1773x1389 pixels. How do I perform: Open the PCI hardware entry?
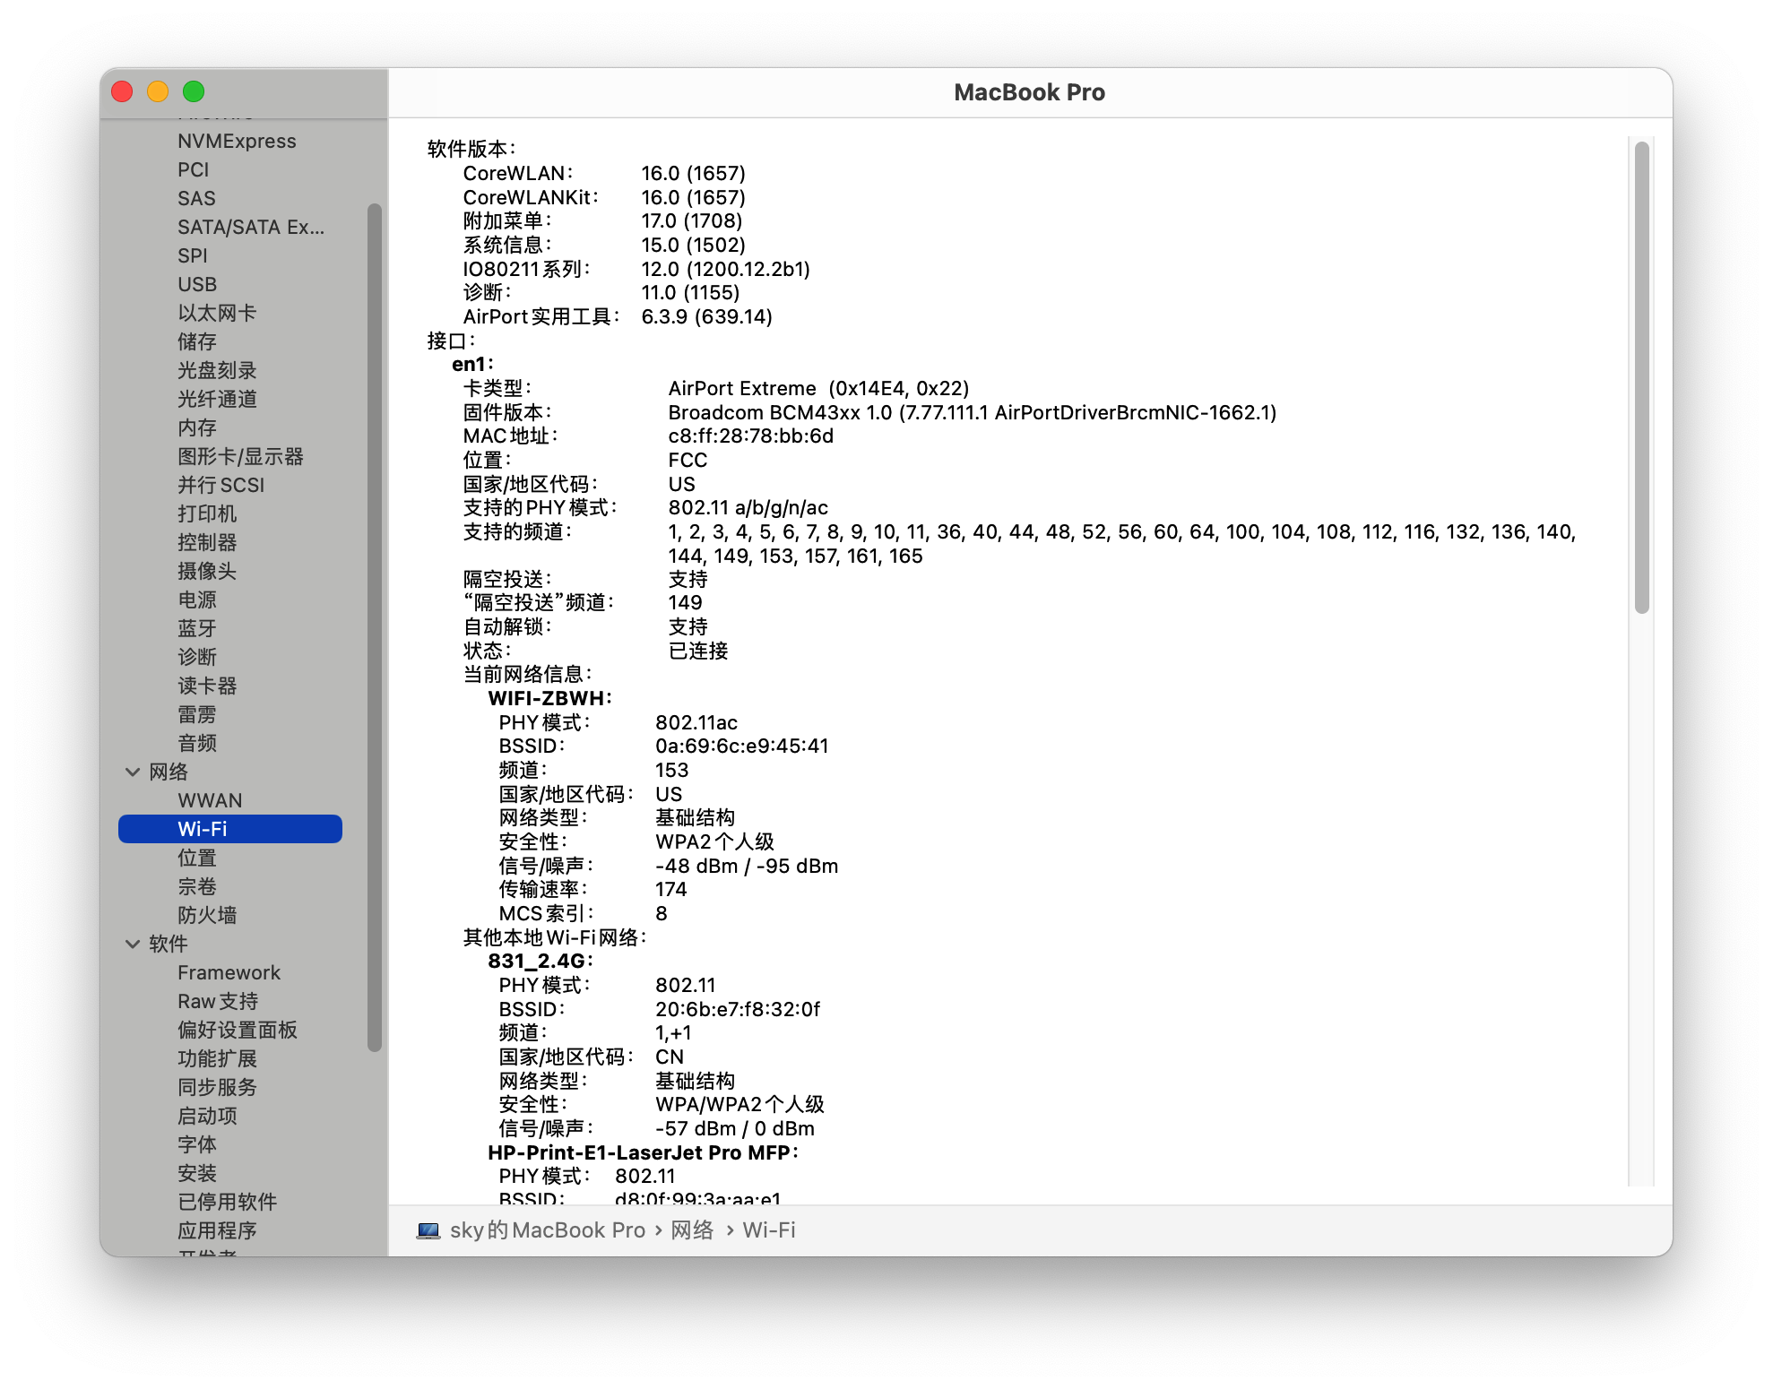click(x=193, y=169)
